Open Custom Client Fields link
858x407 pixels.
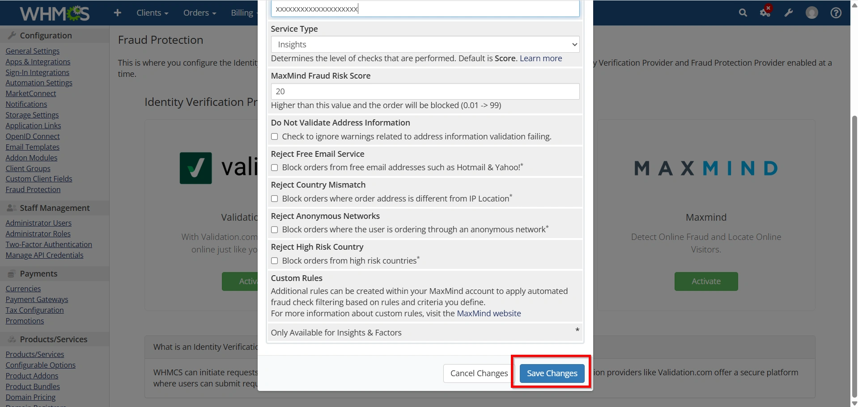click(39, 179)
